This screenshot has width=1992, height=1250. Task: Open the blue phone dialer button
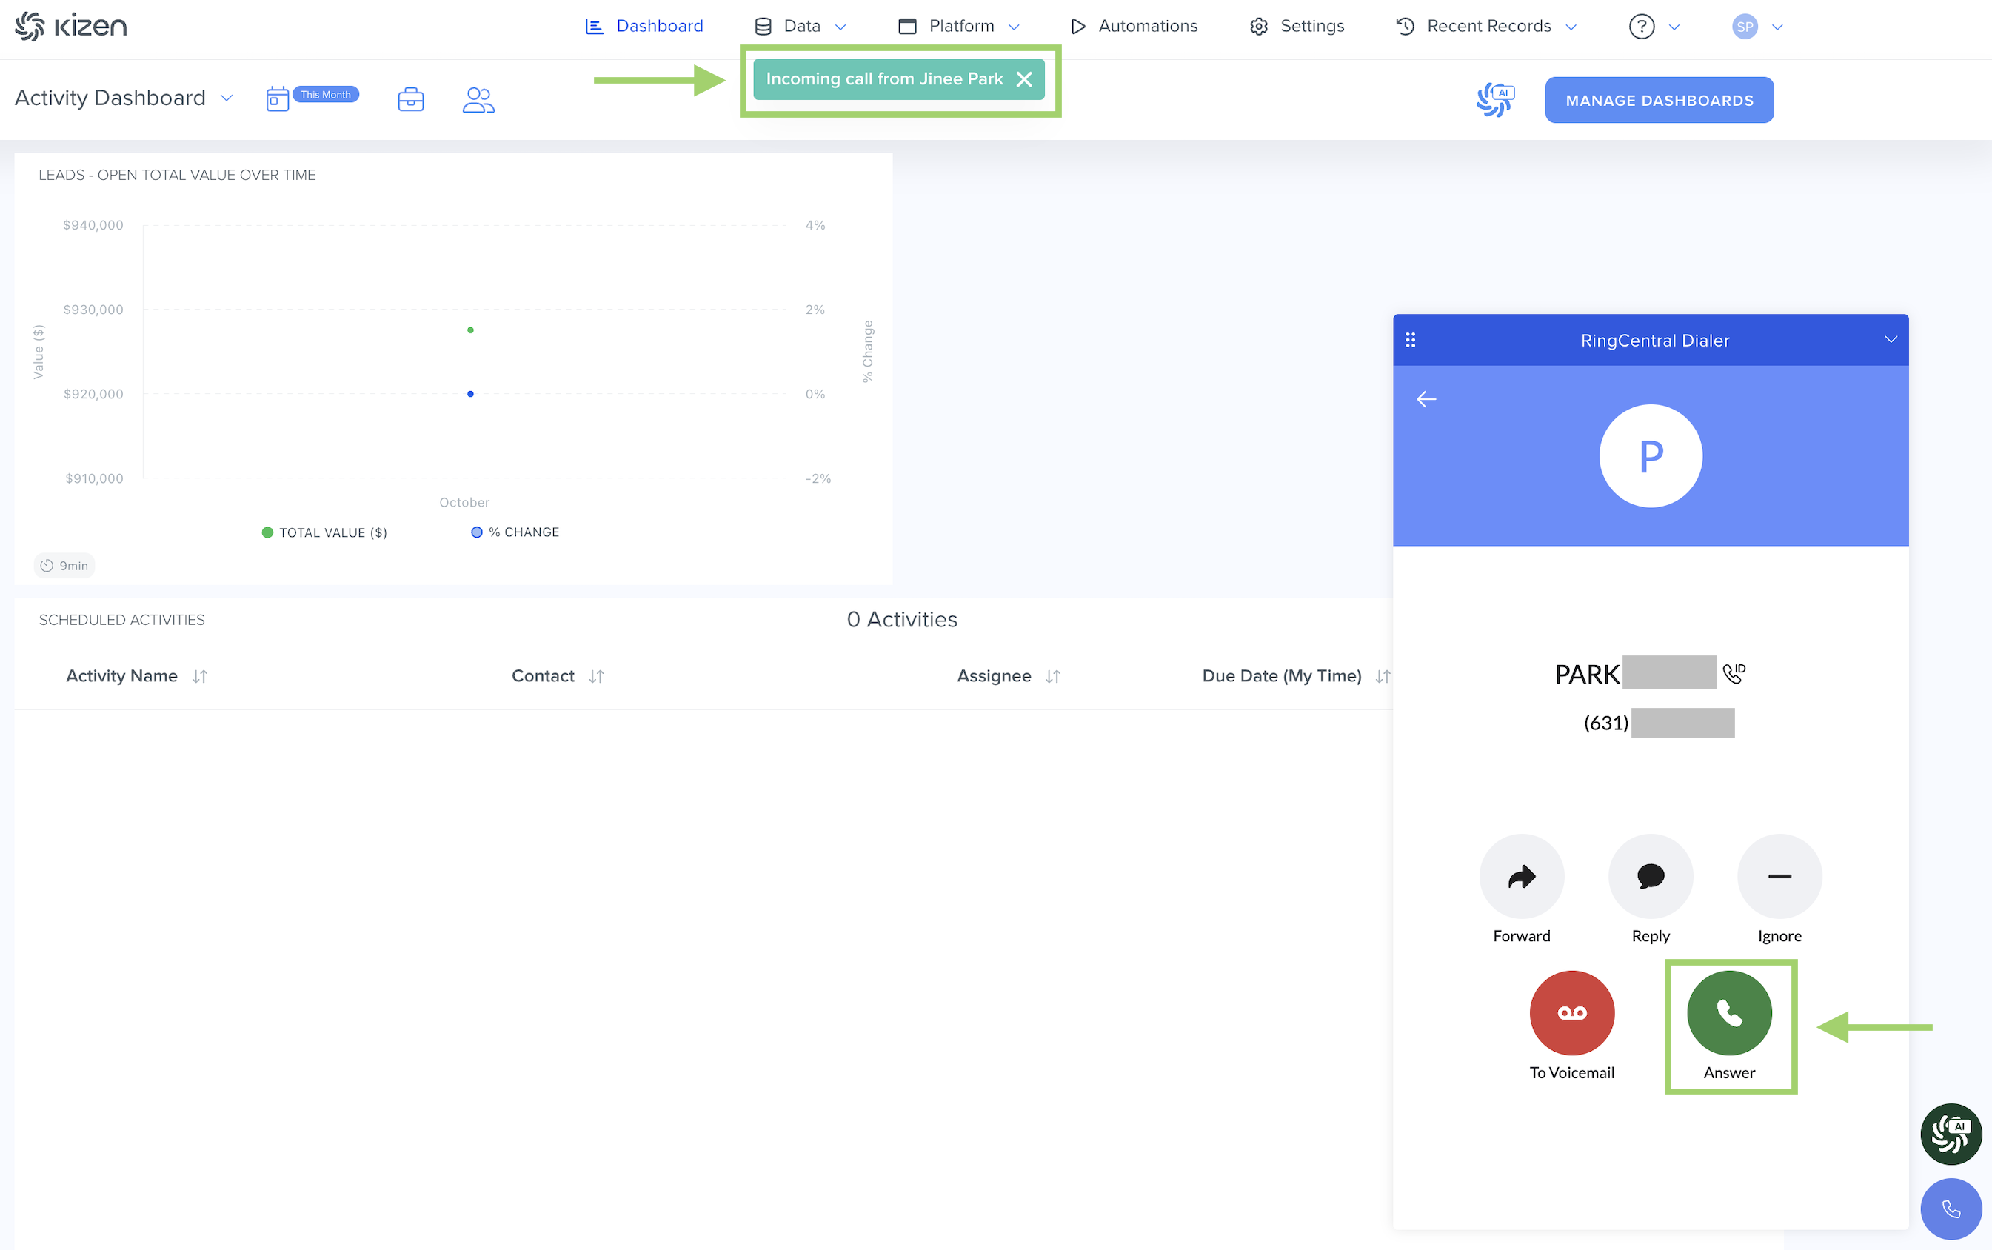pos(1950,1209)
